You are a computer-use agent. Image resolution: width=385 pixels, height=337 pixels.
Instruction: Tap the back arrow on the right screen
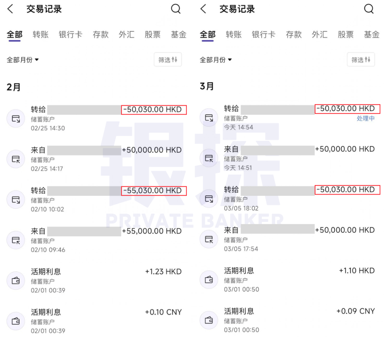[203, 9]
